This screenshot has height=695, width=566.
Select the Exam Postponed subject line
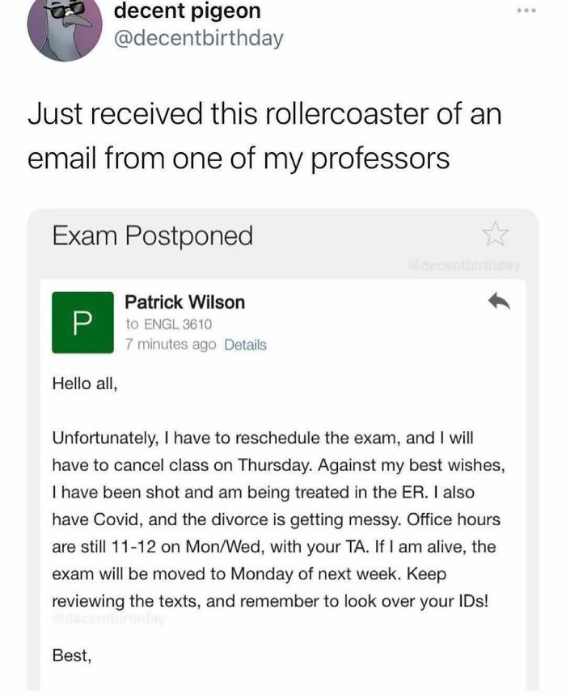(x=153, y=235)
